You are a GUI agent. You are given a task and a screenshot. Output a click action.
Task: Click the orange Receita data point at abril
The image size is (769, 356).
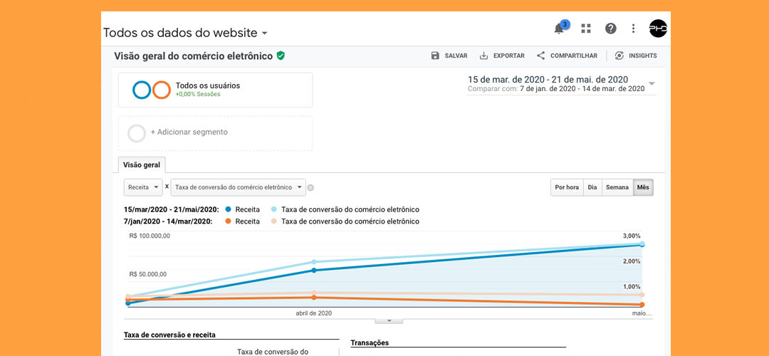[314, 298]
